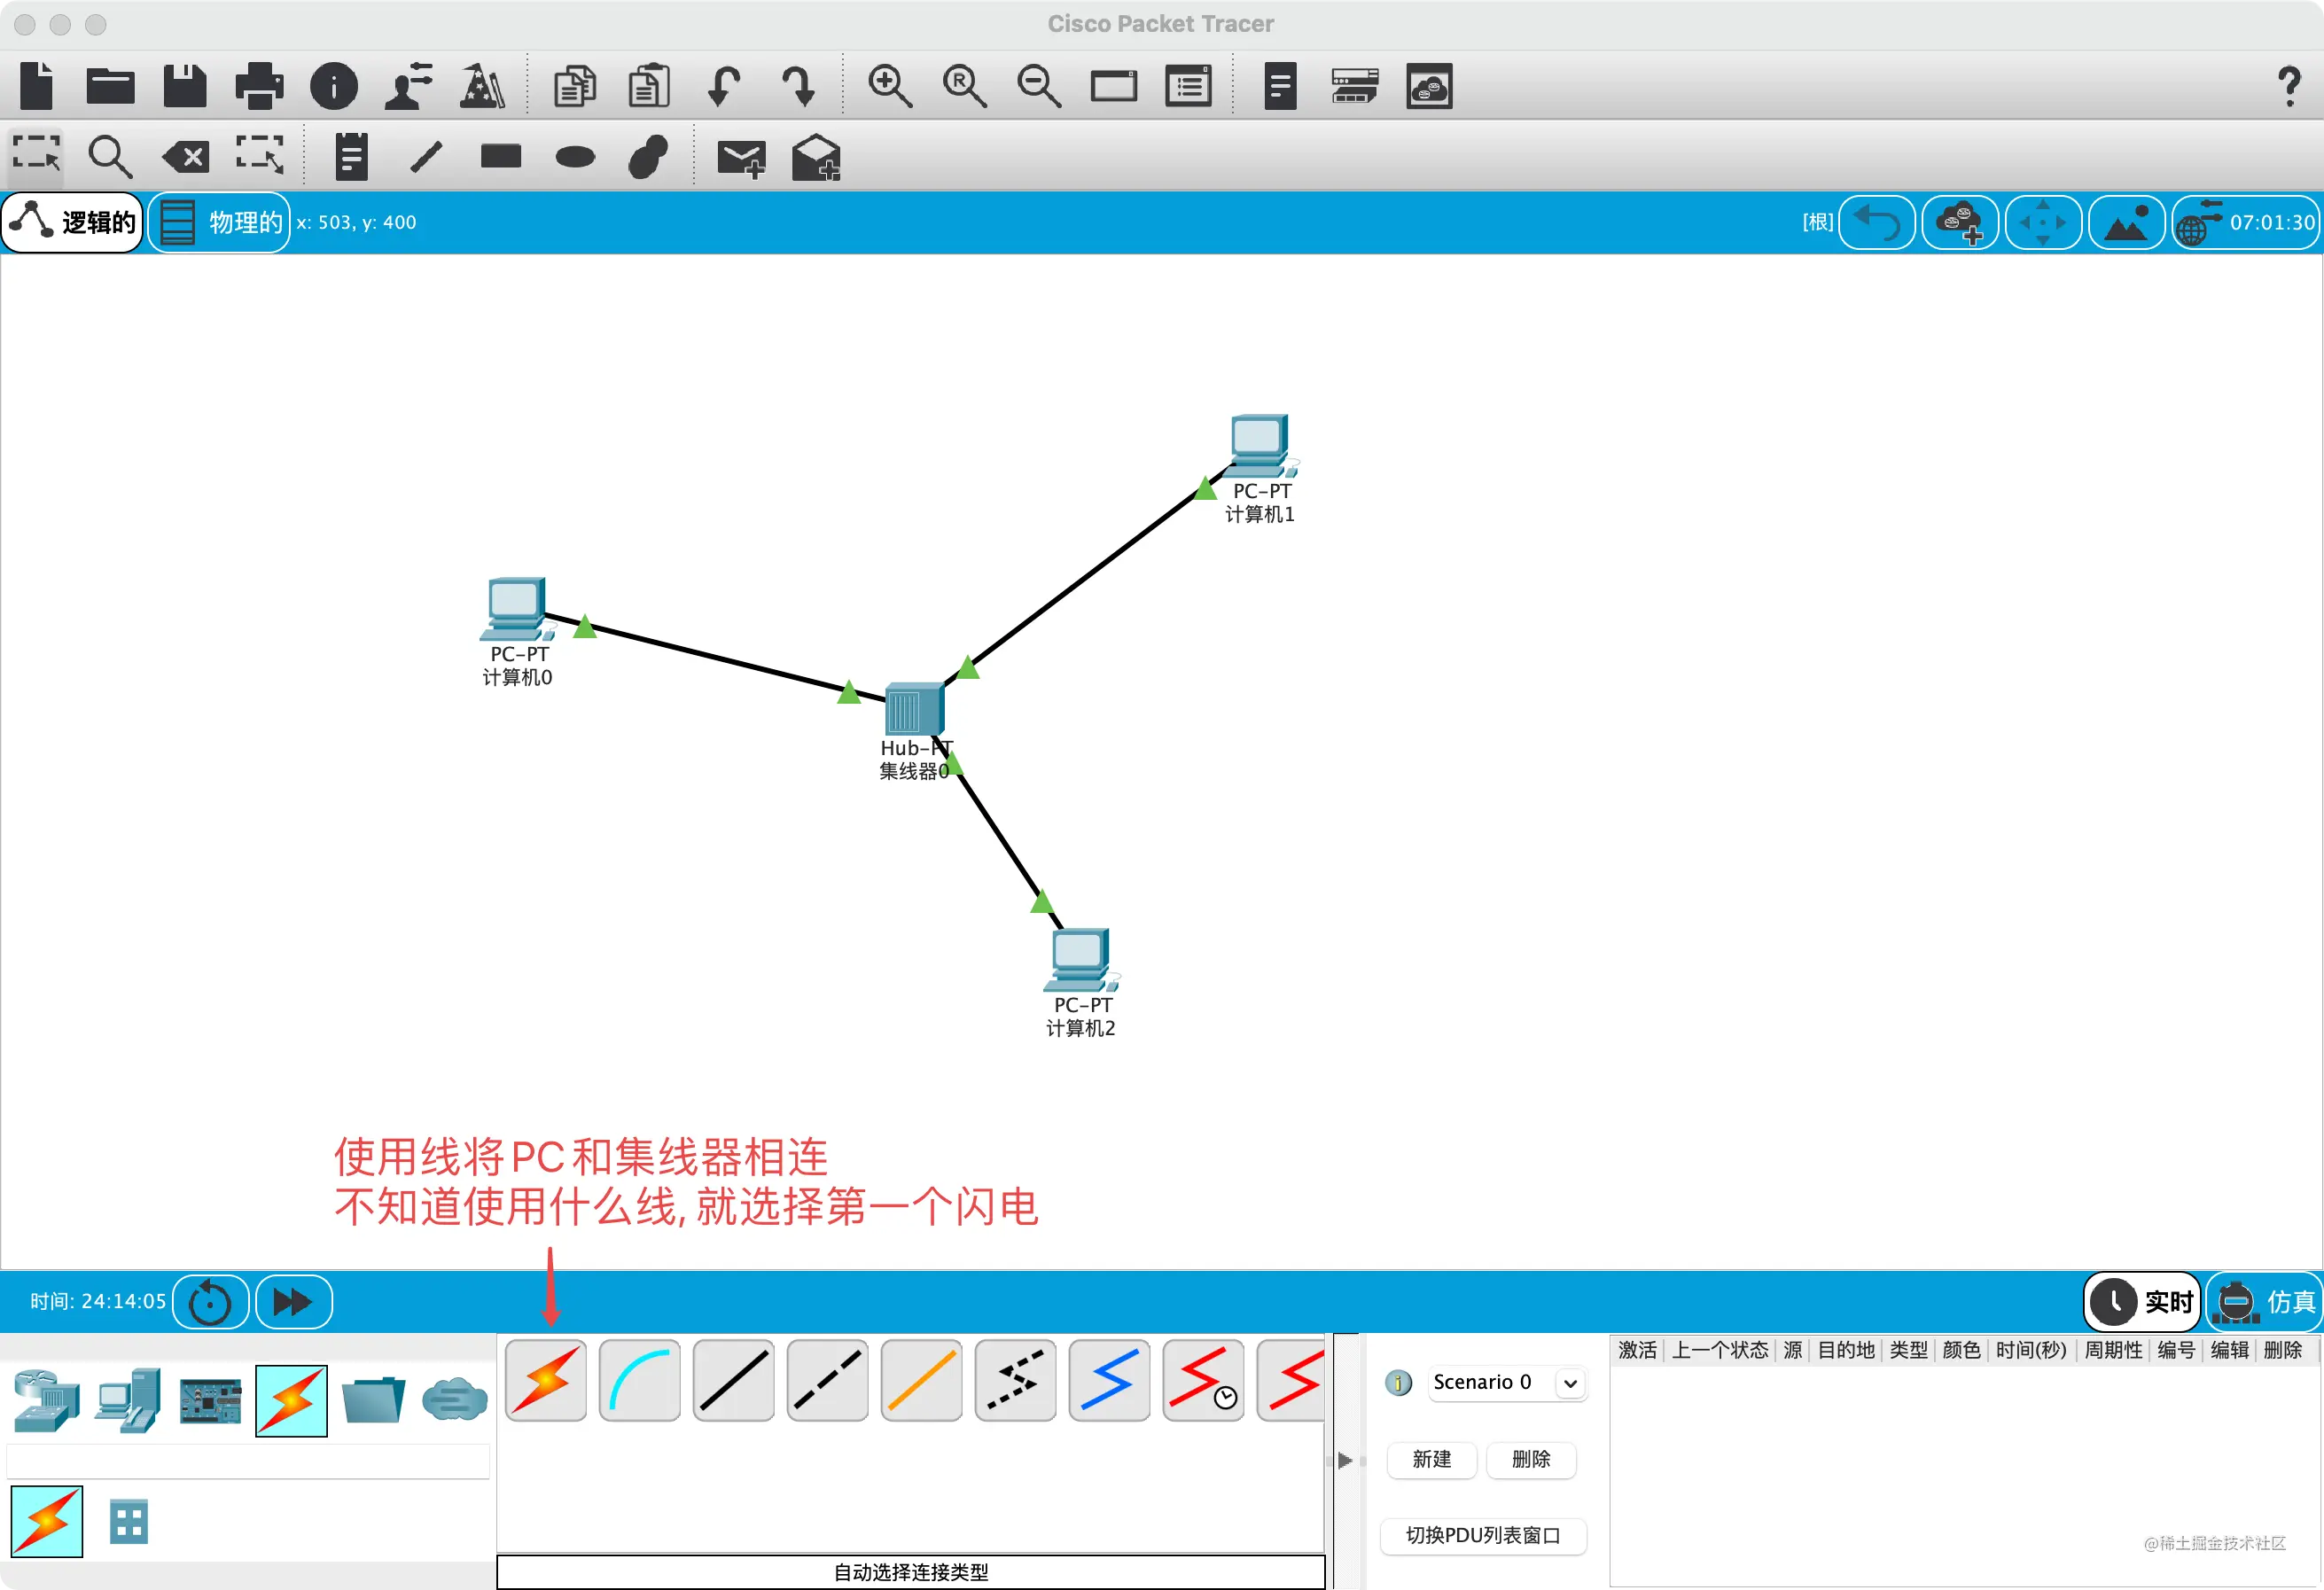Expand the PDU list panel arrow
2324x1590 pixels.
[x=1345, y=1461]
